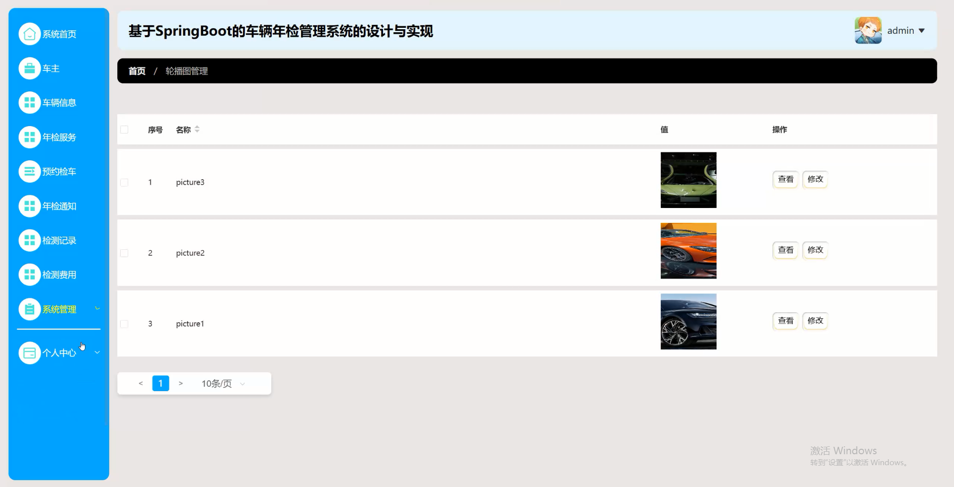Open the orange car thumbnail of picture2
The image size is (954, 487).
pos(688,251)
